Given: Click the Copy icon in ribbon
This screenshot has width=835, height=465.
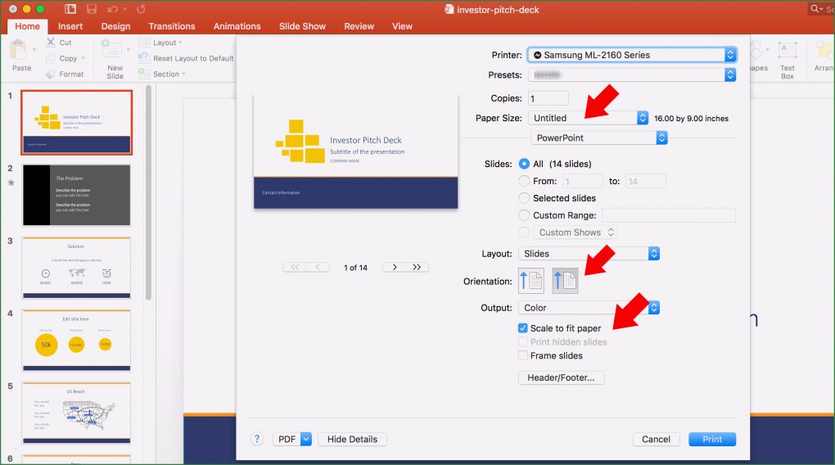Looking at the screenshot, I should pyautogui.click(x=51, y=58).
